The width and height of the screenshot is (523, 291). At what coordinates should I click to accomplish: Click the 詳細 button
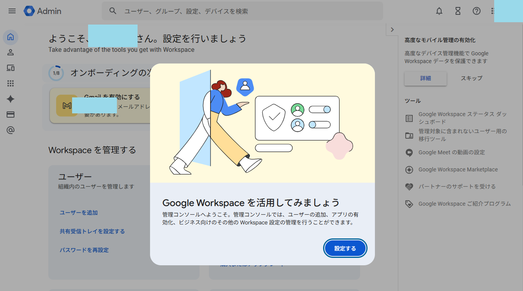coord(425,78)
